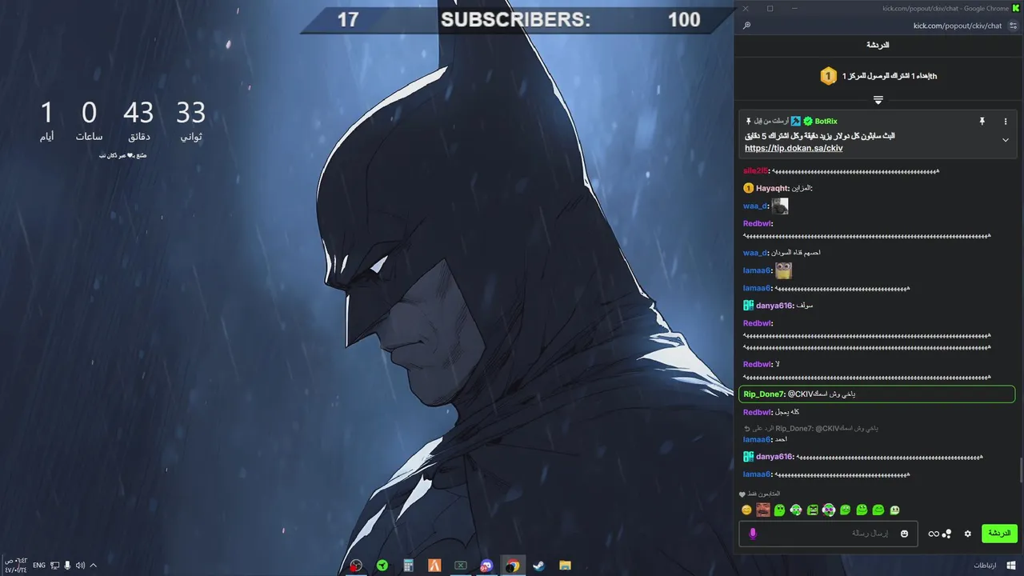Open the Excel-like green X taskbar icon

tap(460, 566)
